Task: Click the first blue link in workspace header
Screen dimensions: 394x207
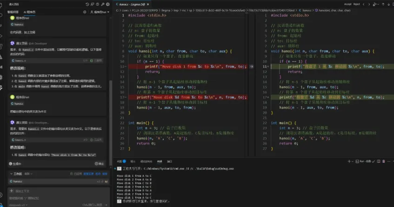Action: pos(88,174)
